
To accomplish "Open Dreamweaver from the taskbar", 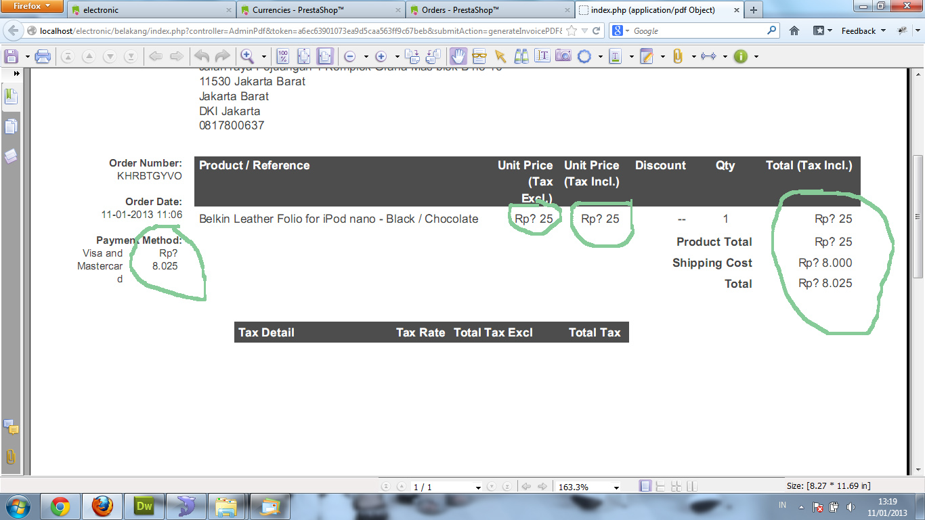I will point(144,506).
